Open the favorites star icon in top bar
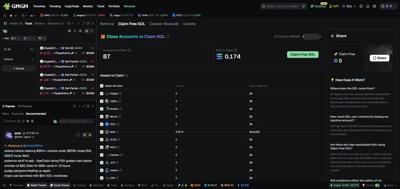This screenshot has width=400, height=189. point(361,6)
